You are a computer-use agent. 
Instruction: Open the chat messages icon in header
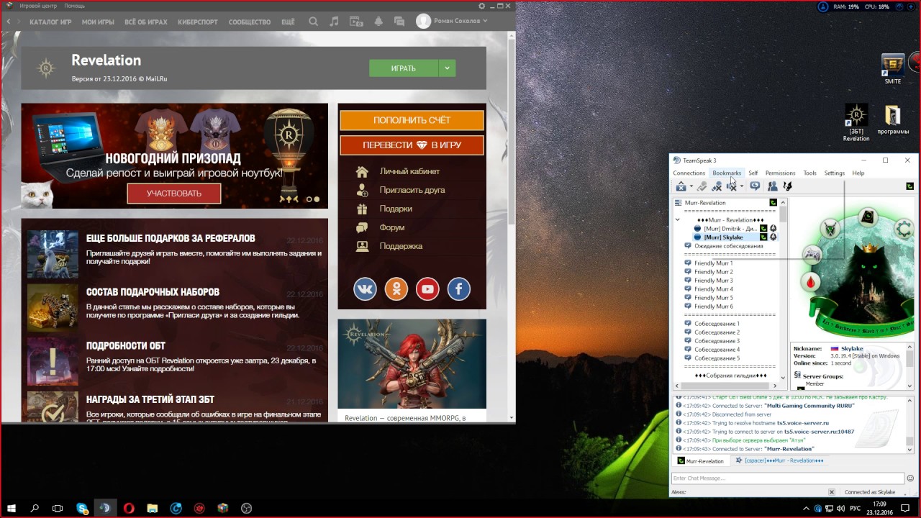pos(399,22)
